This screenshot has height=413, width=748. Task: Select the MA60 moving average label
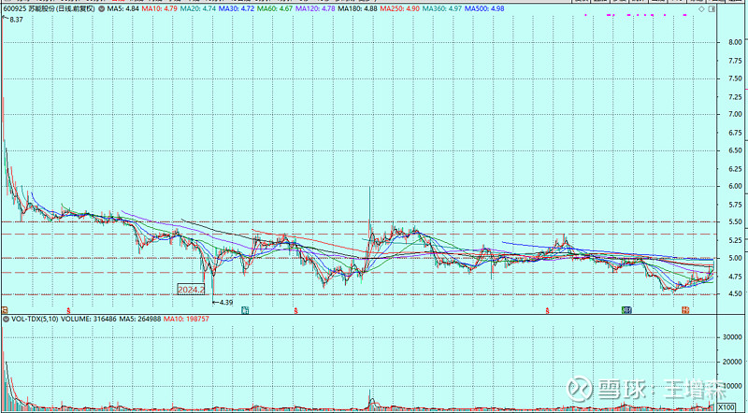pos(276,8)
